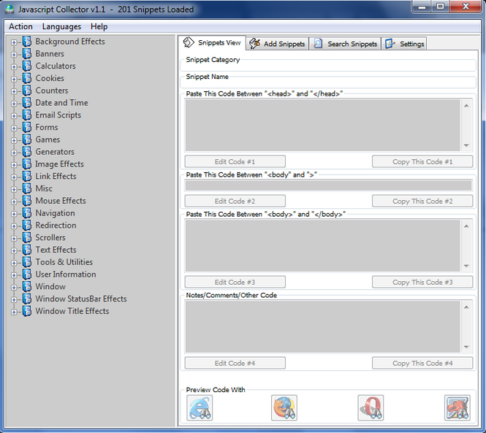This screenshot has width=486, height=433.
Task: Expand the Games tree node
Action: [14, 141]
